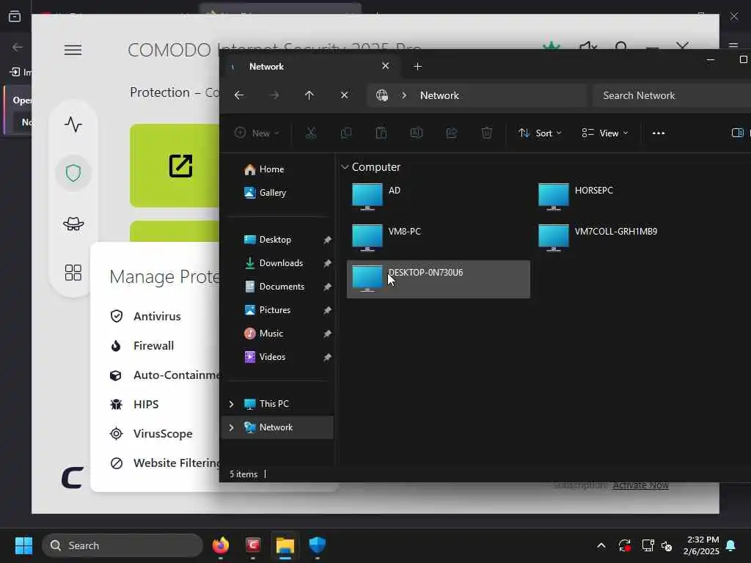Click the Share toolbar icon
This screenshot has width=751, height=563.
point(452,133)
